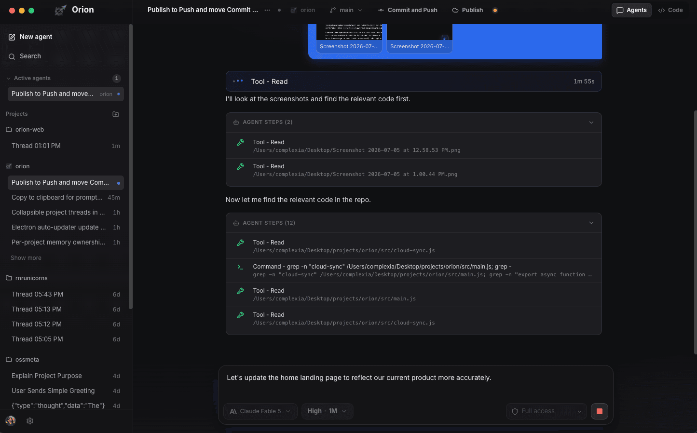
Task: Open Thread 05:05 PM
Action: coord(66,339)
